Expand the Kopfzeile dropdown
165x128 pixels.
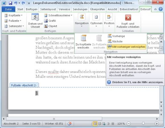[x=13, y=15]
